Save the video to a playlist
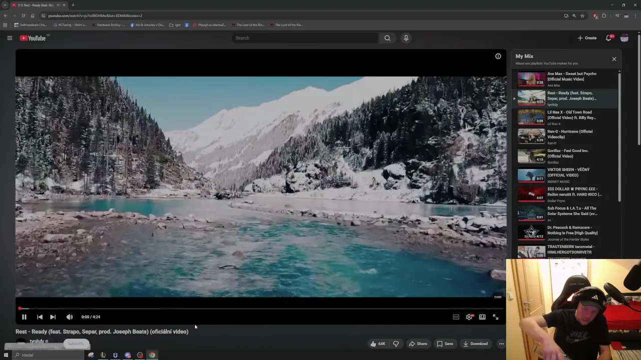This screenshot has height=360, width=641. pyautogui.click(x=445, y=343)
